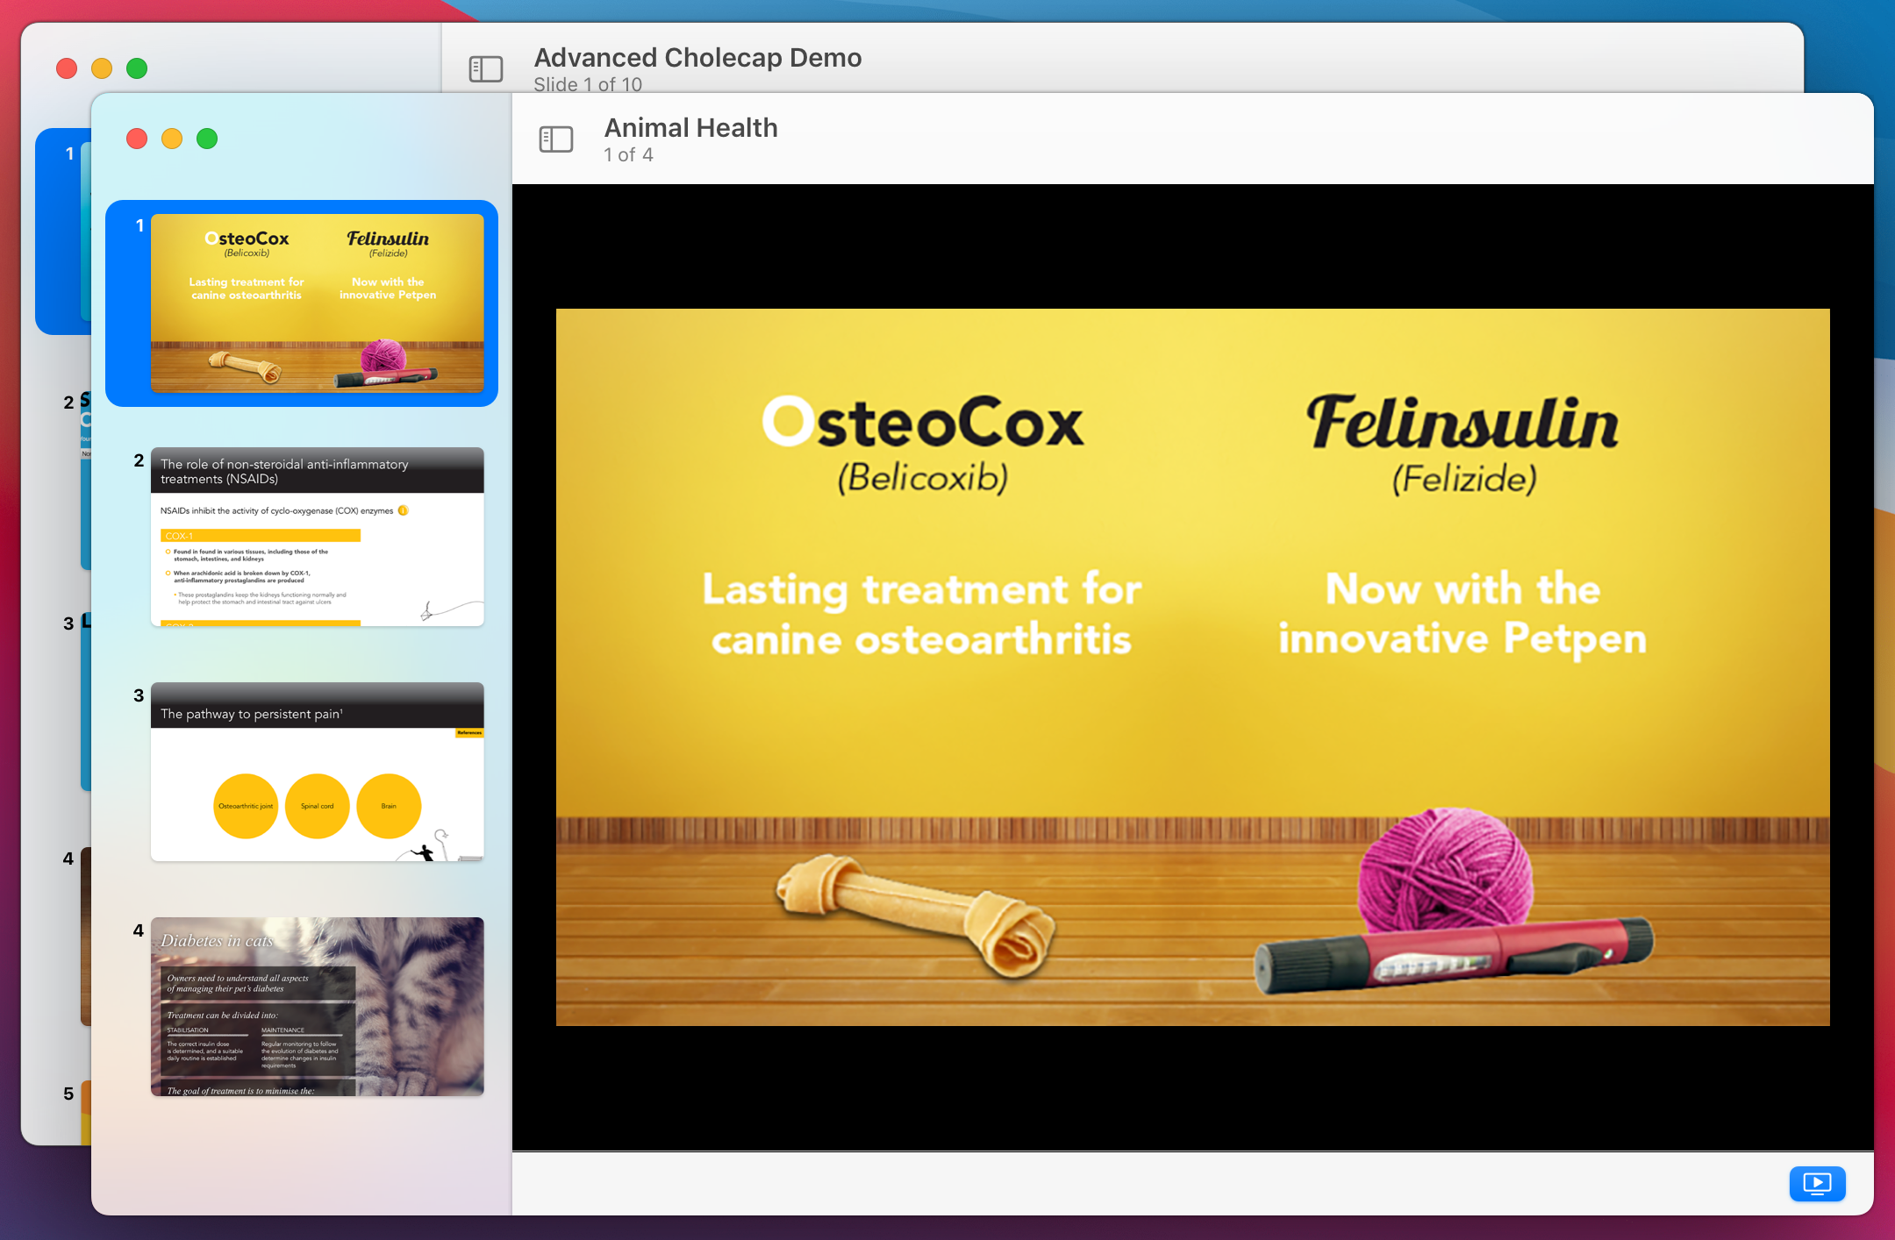This screenshot has height=1240, width=1895.
Task: Click green zoom button of Cholecap Demo window
Action: [137, 69]
